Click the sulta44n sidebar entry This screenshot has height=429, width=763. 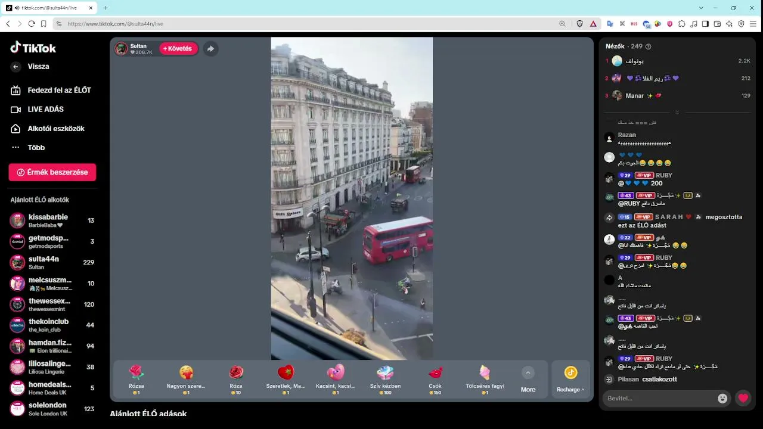click(x=52, y=262)
